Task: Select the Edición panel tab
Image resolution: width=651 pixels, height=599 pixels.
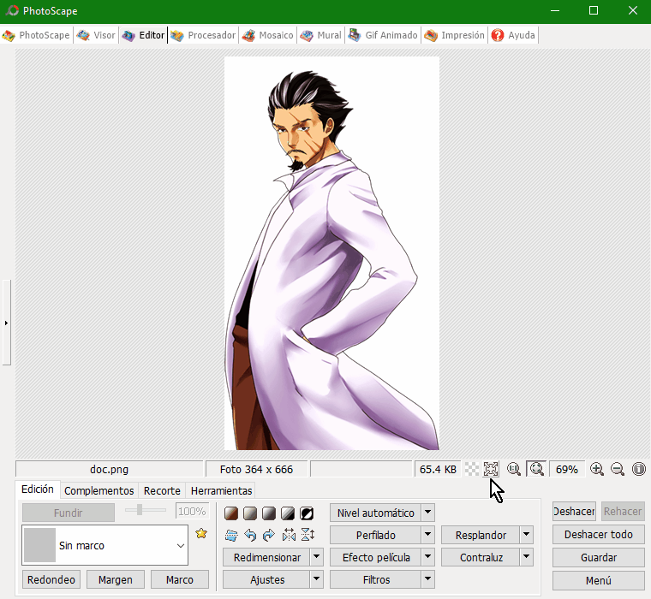Action: (x=38, y=489)
